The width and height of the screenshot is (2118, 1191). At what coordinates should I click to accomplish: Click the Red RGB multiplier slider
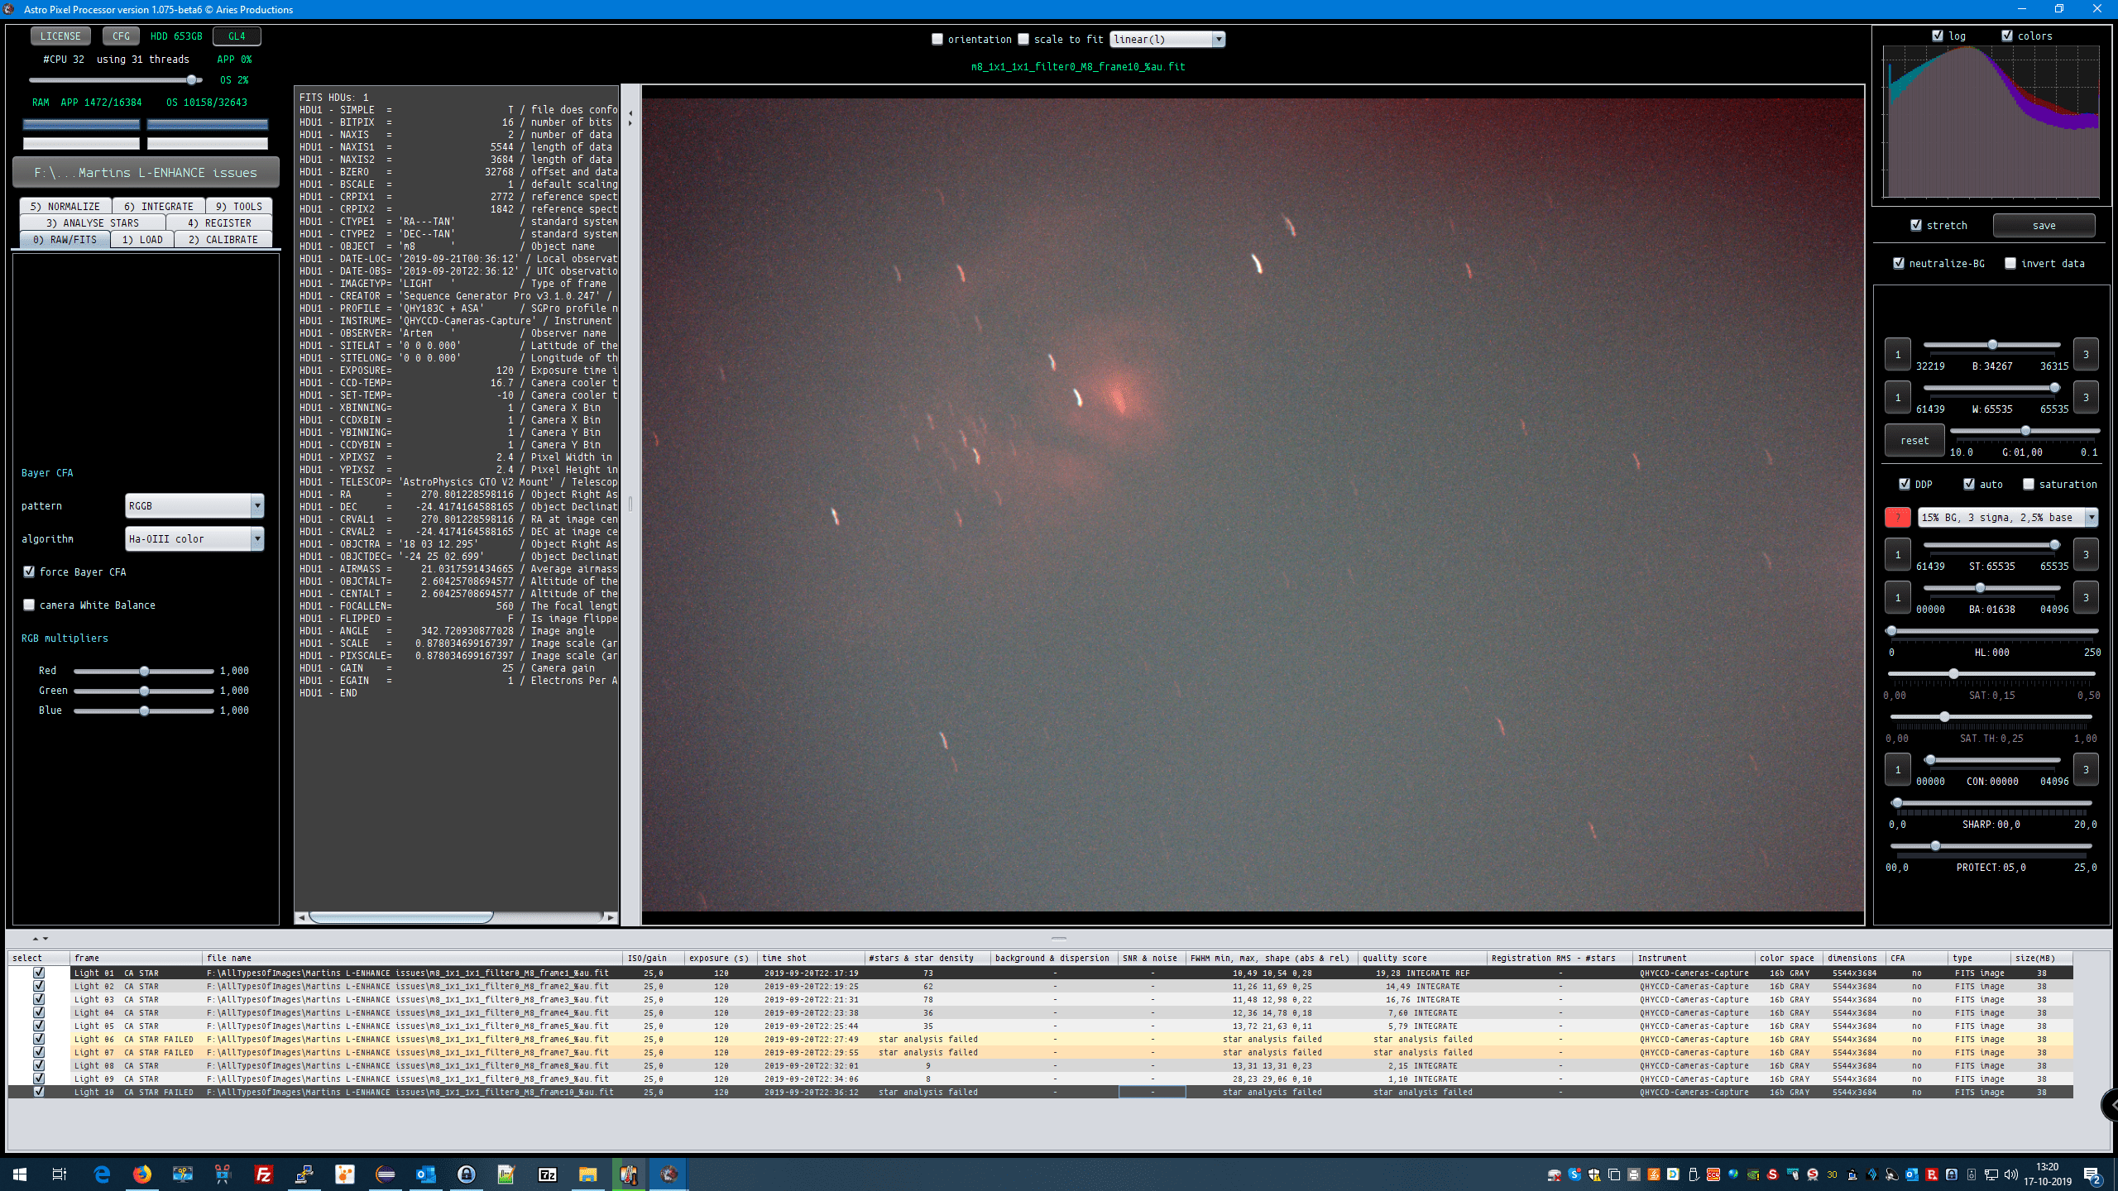point(144,671)
